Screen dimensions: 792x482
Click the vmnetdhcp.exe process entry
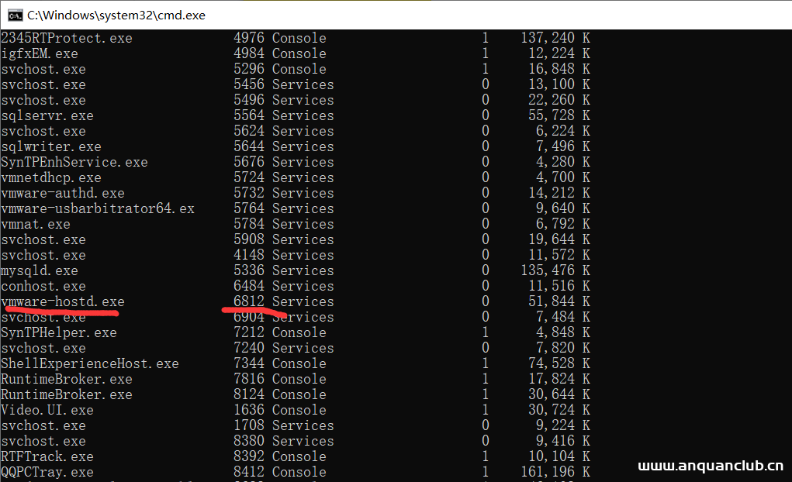[50, 177]
